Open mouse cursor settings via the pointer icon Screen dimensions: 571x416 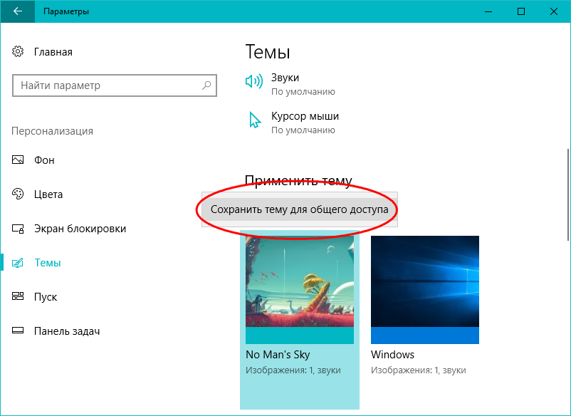[255, 120]
